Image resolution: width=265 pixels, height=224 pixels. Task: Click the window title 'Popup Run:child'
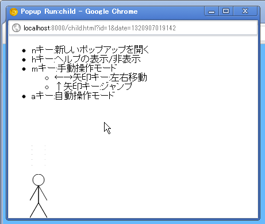pyautogui.click(x=48, y=11)
